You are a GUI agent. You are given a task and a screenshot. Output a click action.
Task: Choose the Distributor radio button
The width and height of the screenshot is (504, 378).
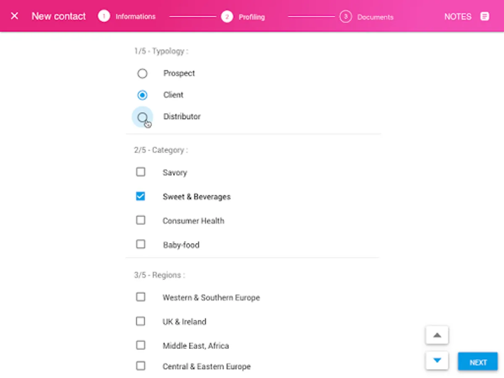[142, 117]
